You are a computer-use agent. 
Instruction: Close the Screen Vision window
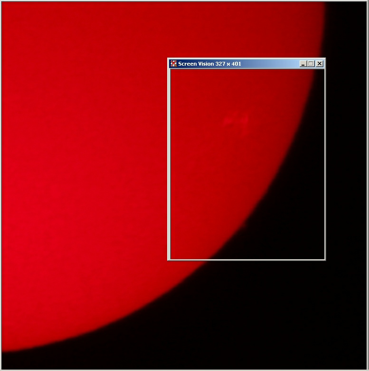coord(320,64)
